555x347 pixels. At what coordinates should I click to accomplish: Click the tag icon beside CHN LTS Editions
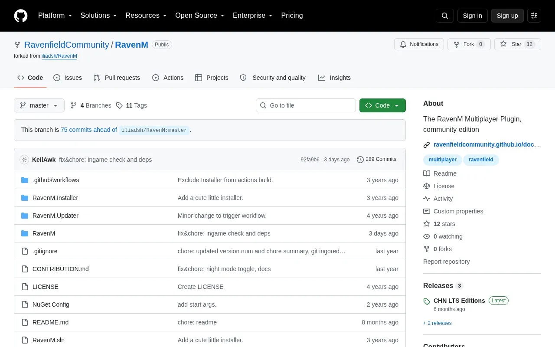427,301
